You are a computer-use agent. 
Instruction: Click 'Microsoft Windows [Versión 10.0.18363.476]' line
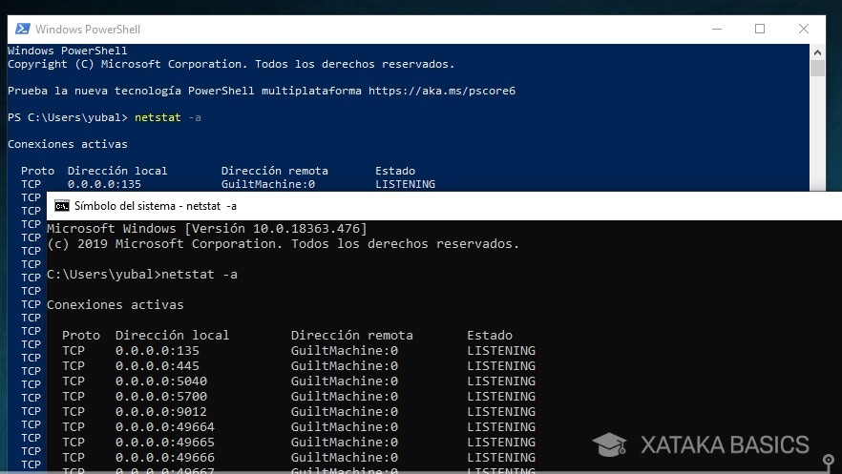point(207,229)
